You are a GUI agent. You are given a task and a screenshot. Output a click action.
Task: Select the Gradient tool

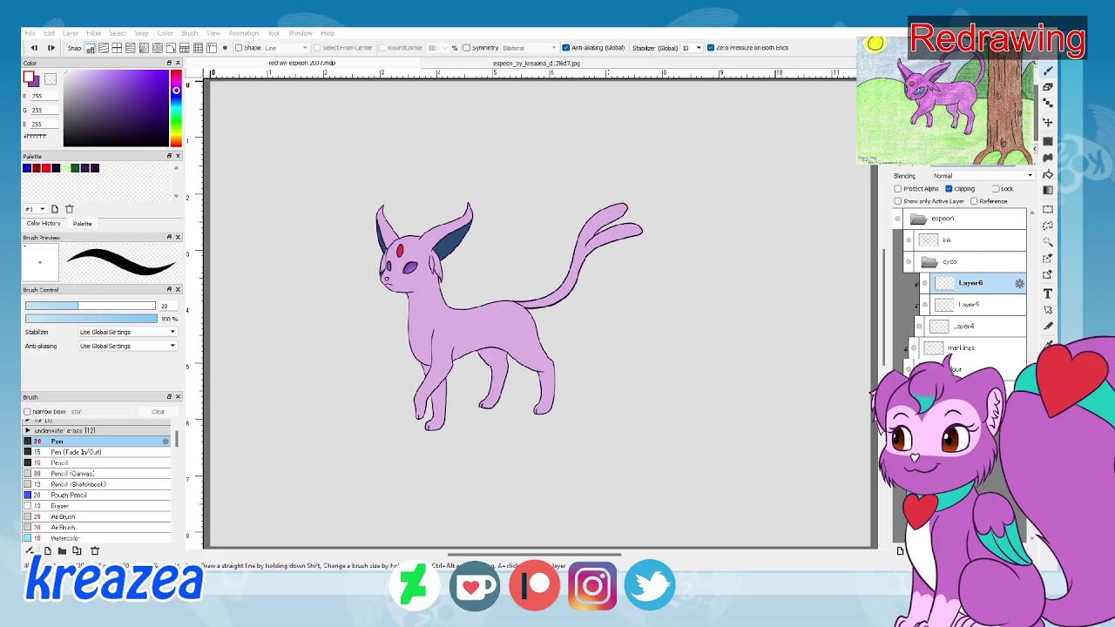click(1048, 191)
